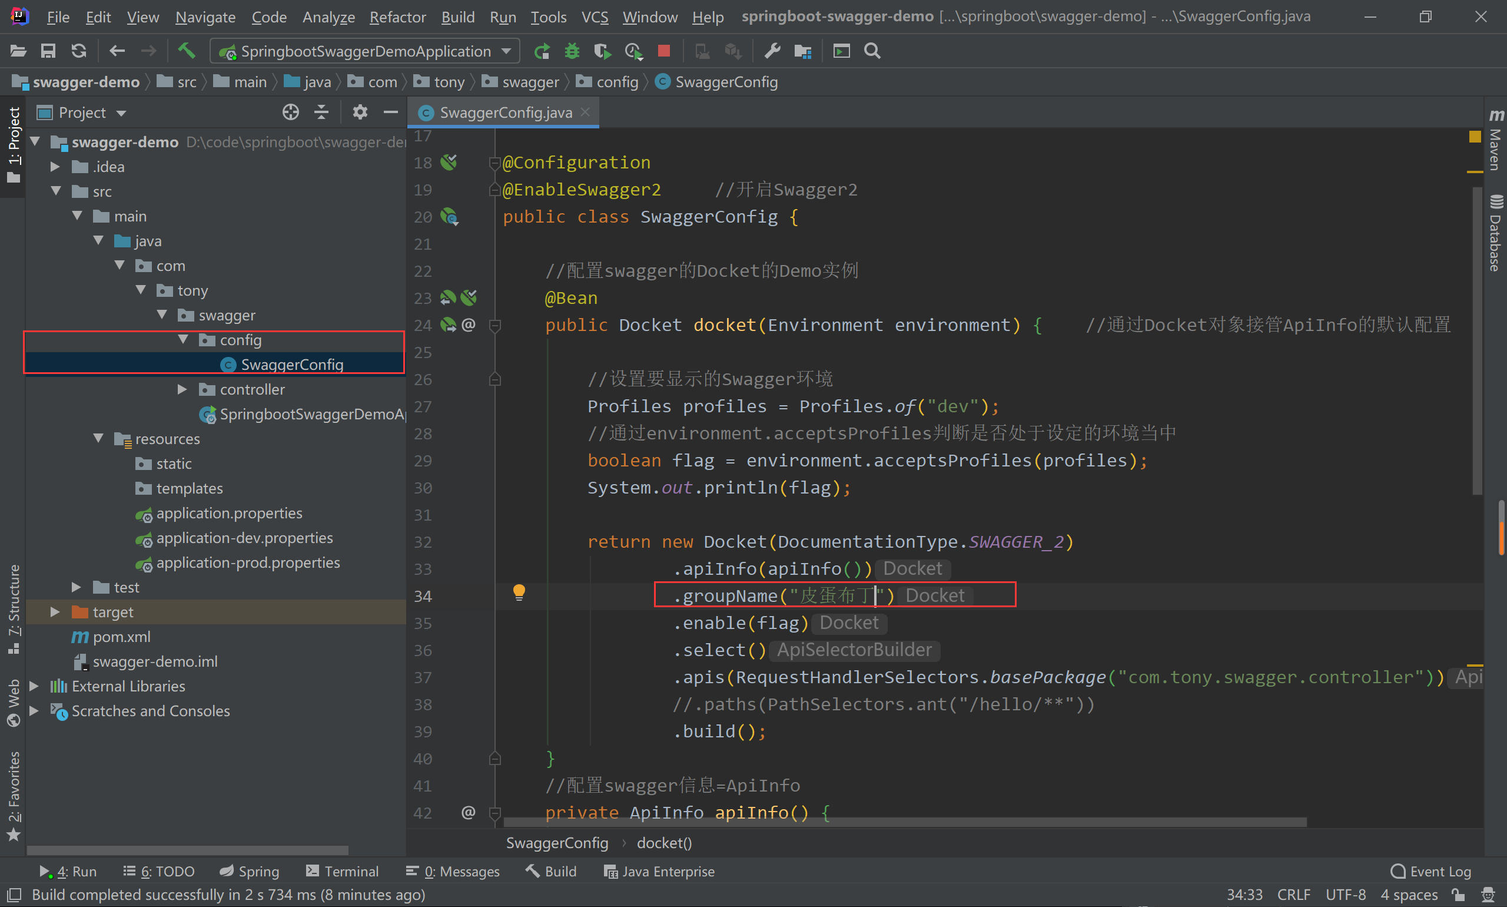Click the Save All toolbar icon
This screenshot has height=907, width=1507.
coord(48,51)
